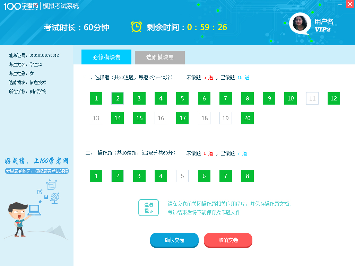Open choice question 10
This screenshot has height=266, width=355.
(x=291, y=98)
